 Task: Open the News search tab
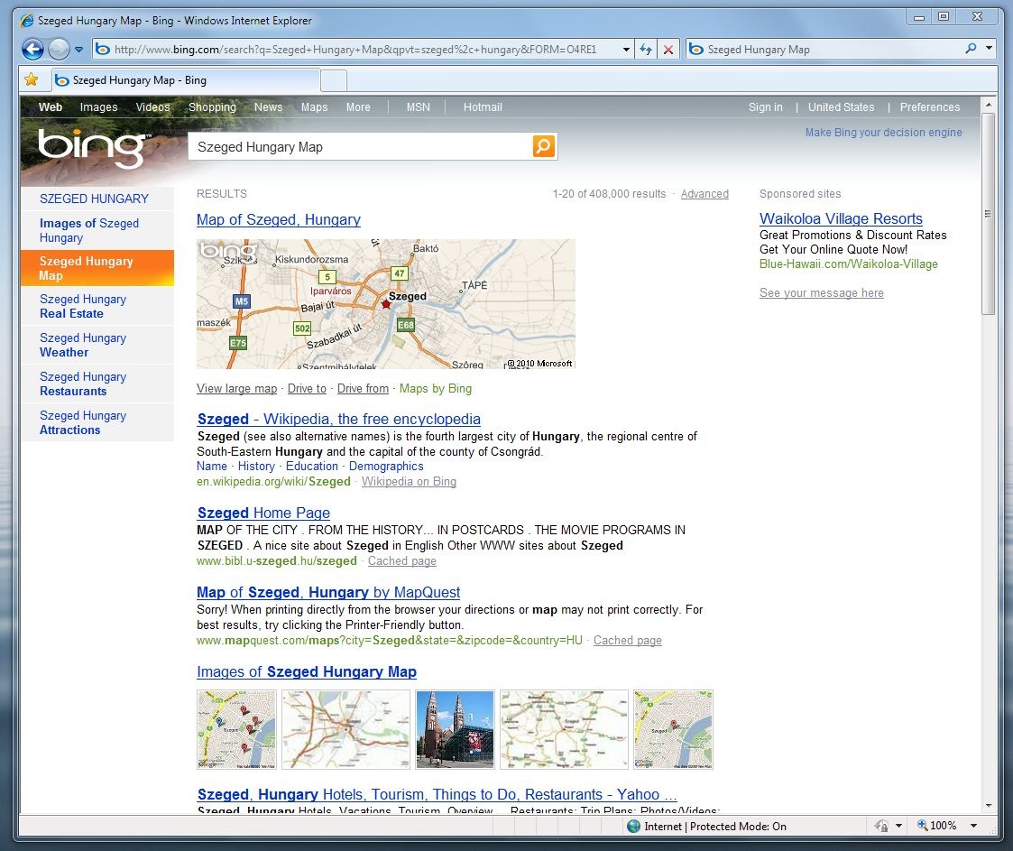(x=268, y=107)
